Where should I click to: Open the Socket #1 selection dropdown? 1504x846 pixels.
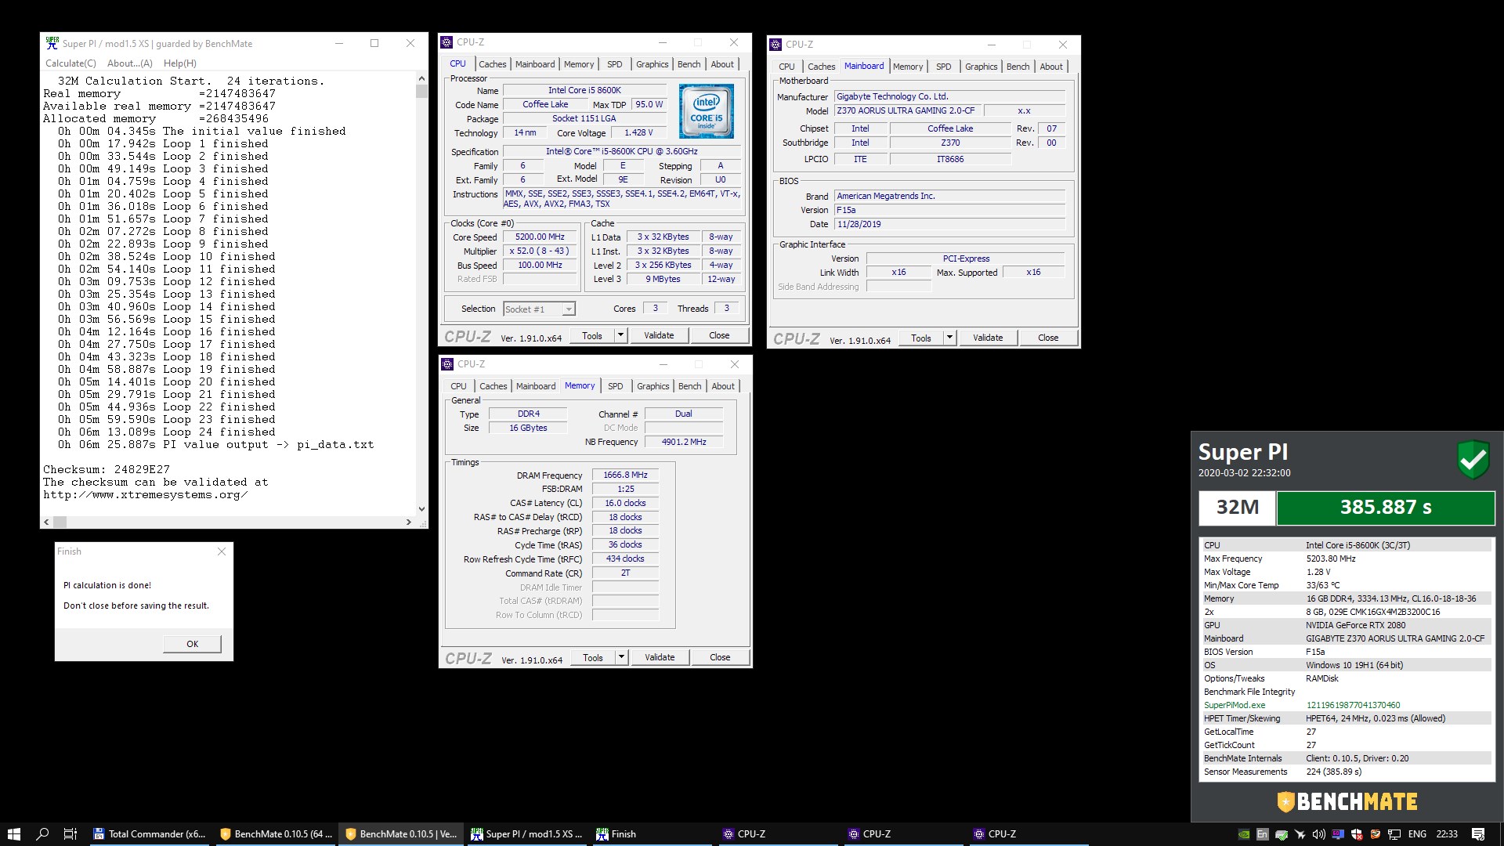pyautogui.click(x=539, y=309)
